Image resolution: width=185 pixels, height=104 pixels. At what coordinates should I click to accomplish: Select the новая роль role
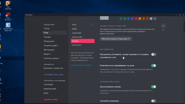(x=83, y=37)
